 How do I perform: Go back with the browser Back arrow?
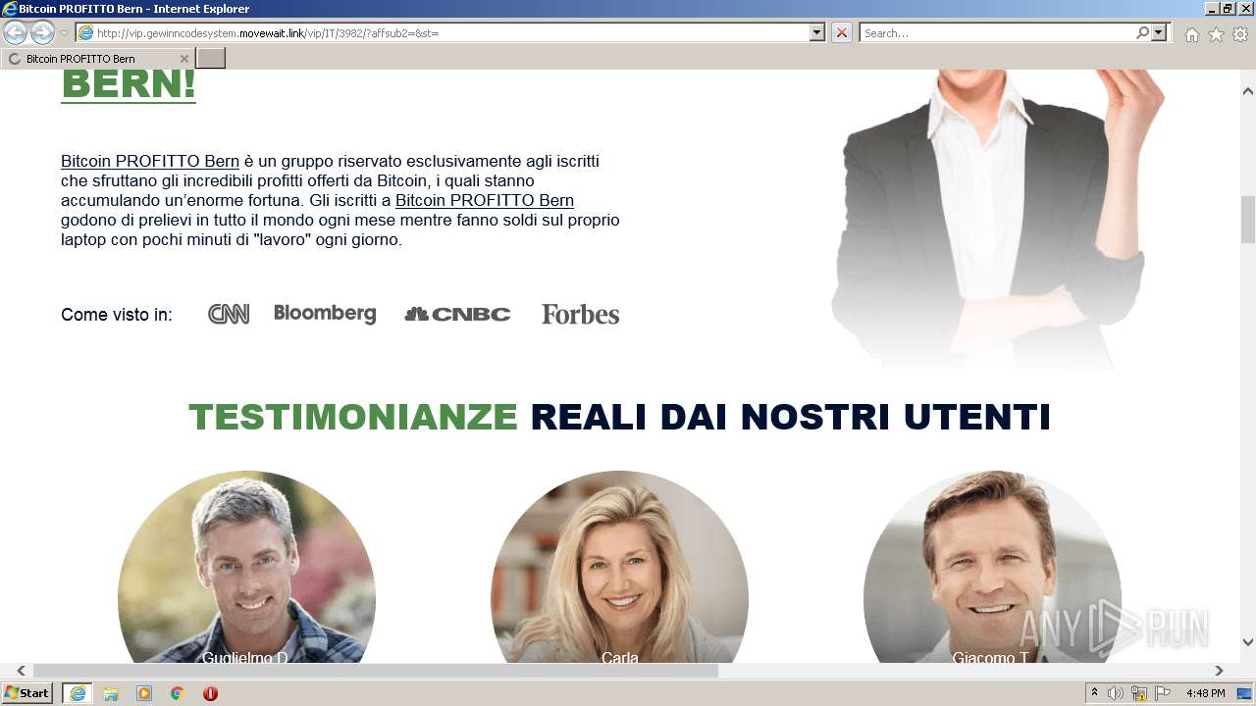(x=15, y=33)
